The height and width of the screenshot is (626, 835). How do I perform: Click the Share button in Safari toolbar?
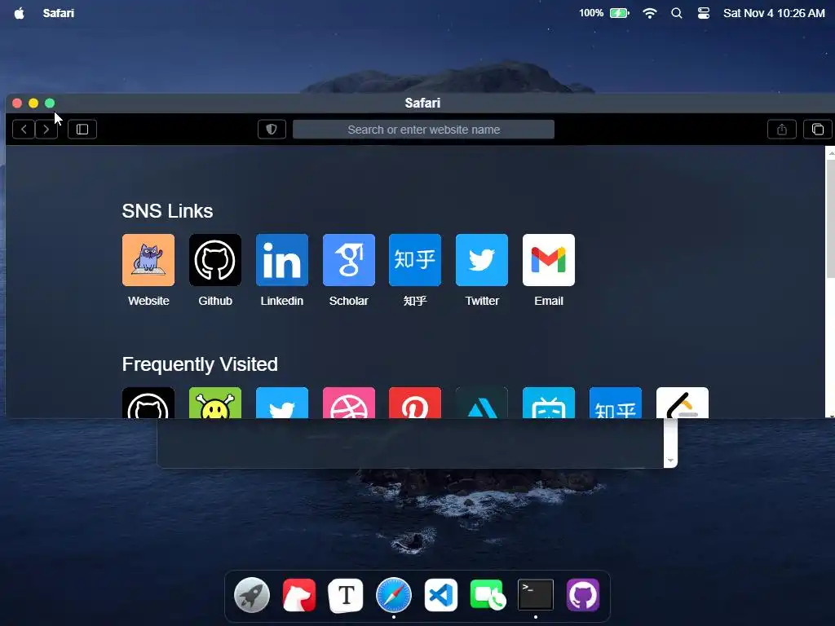coord(782,130)
